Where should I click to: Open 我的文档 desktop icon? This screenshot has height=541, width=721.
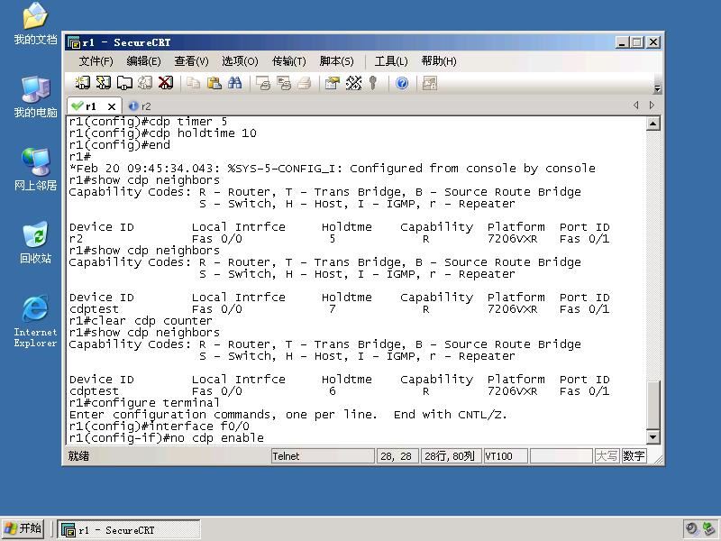(35, 24)
